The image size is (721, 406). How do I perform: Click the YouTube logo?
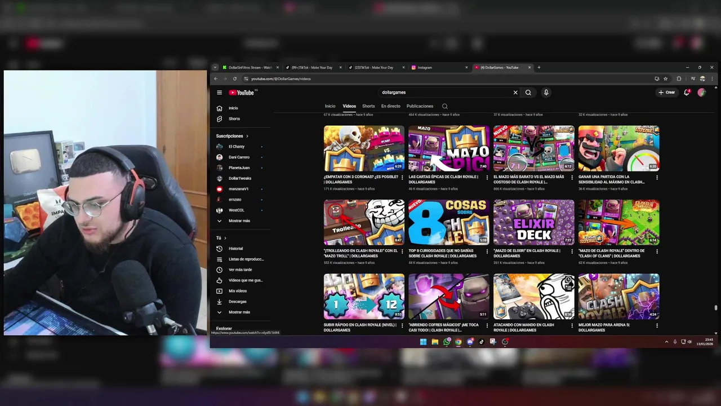(242, 92)
